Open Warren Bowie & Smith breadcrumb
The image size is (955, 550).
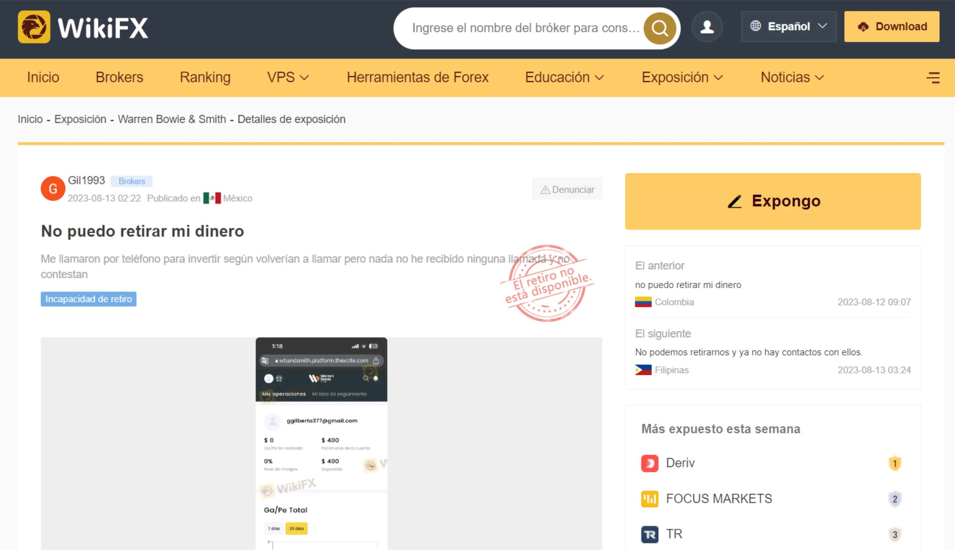point(172,119)
